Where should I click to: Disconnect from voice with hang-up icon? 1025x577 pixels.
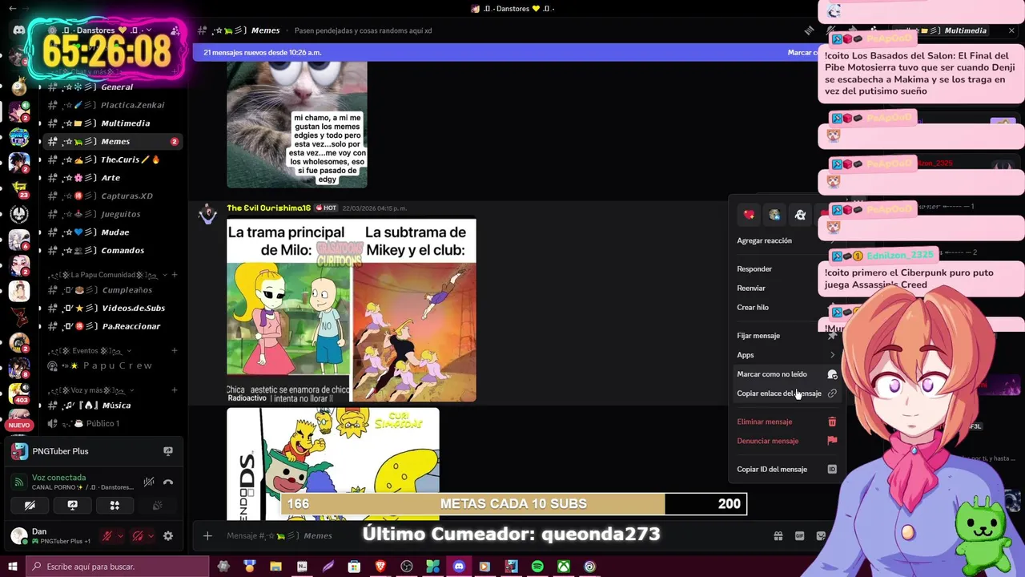(168, 482)
